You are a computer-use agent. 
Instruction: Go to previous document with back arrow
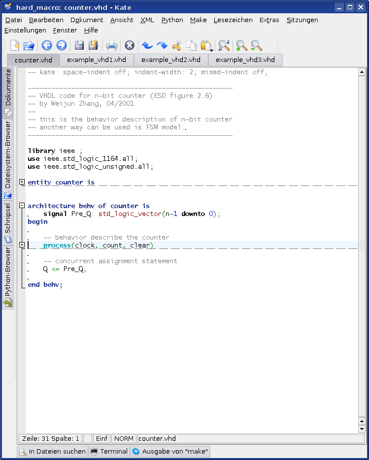(x=47, y=45)
